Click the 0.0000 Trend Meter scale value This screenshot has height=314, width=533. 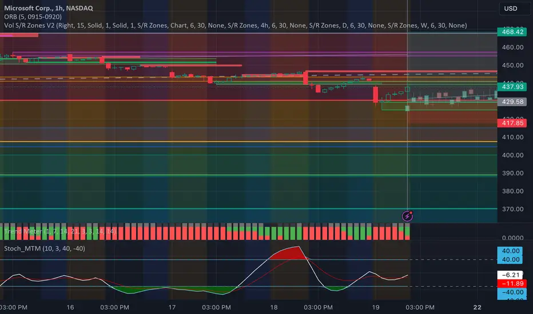point(512,238)
